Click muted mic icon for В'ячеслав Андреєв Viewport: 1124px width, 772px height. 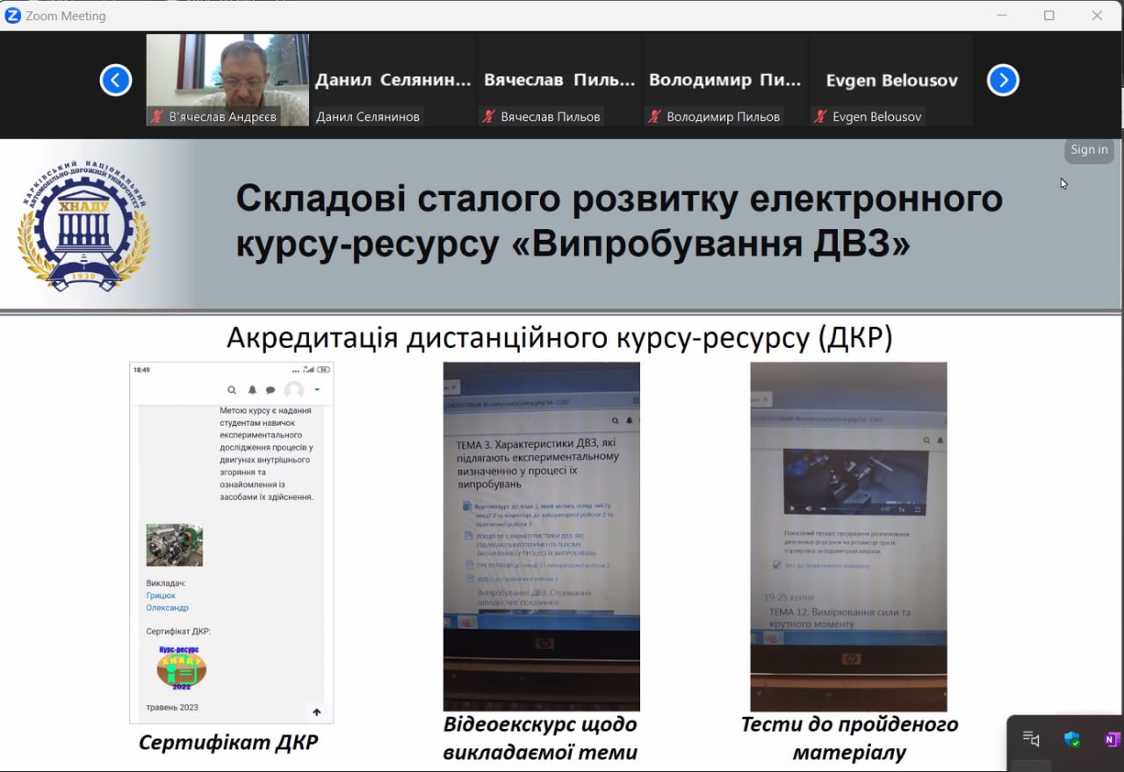158,117
